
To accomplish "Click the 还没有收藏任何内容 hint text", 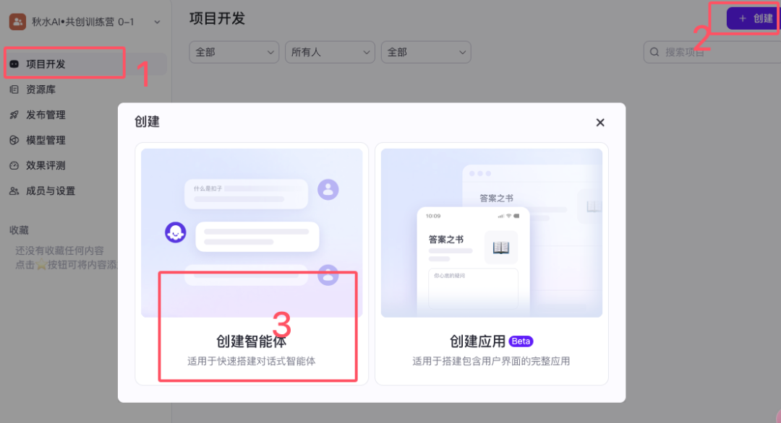I will (x=59, y=250).
